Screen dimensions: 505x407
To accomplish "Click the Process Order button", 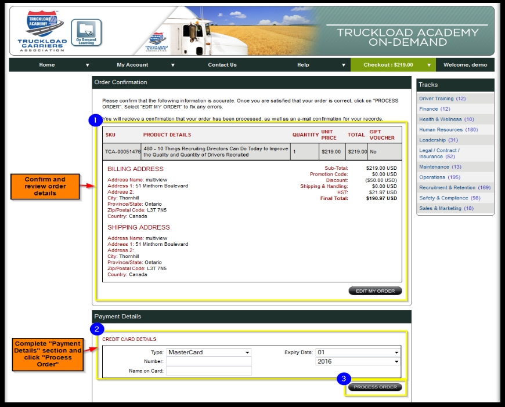I will point(375,387).
